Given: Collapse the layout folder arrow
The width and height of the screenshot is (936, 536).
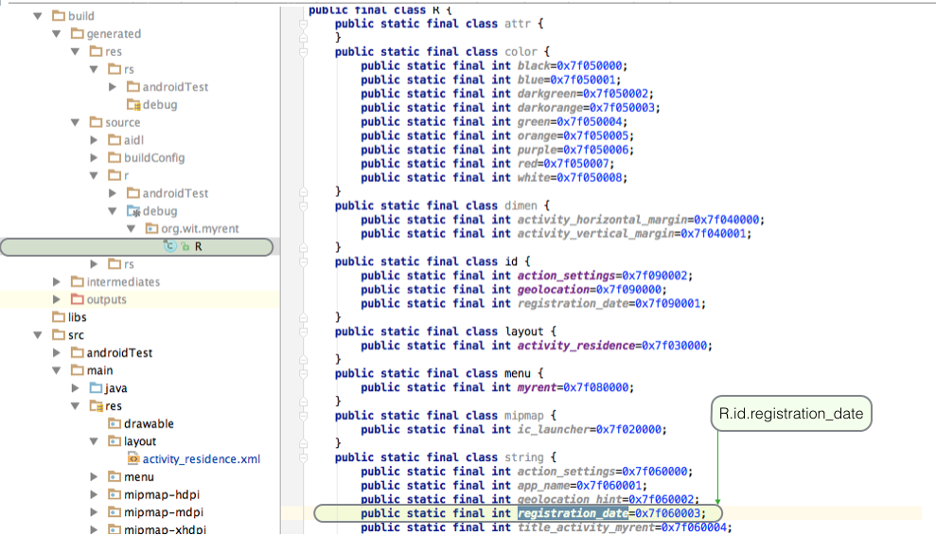Looking at the screenshot, I should [x=95, y=441].
